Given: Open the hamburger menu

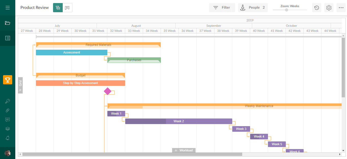Looking at the screenshot, I should click(8, 8).
